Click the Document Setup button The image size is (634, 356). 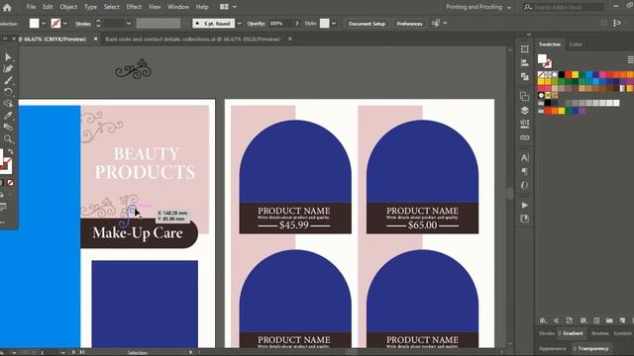[367, 24]
